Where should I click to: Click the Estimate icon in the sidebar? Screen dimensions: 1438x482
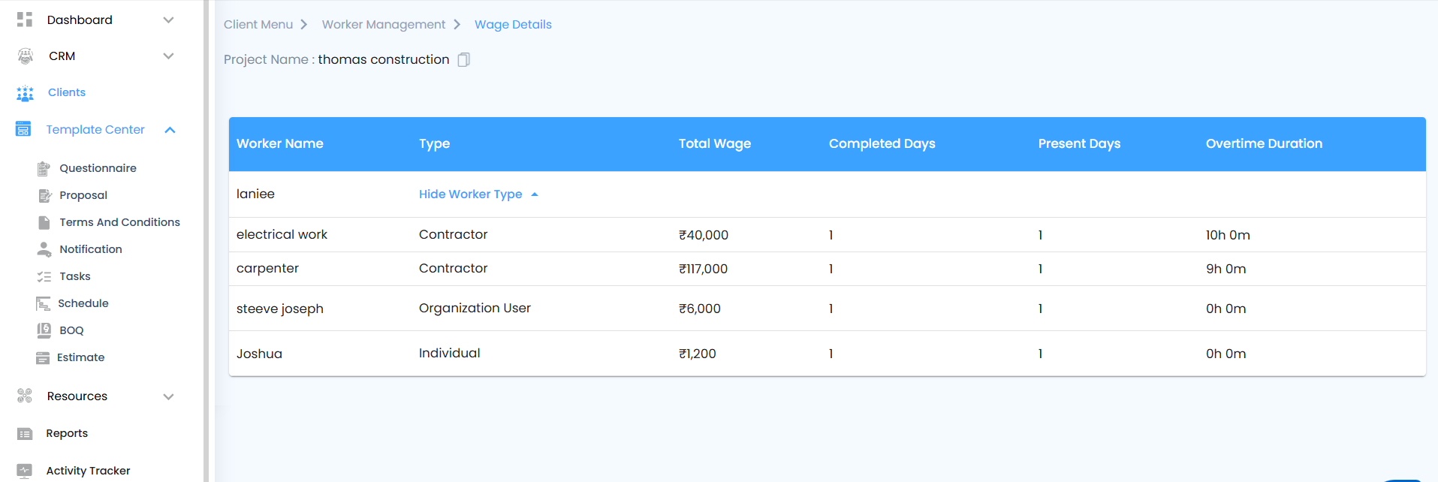43,357
